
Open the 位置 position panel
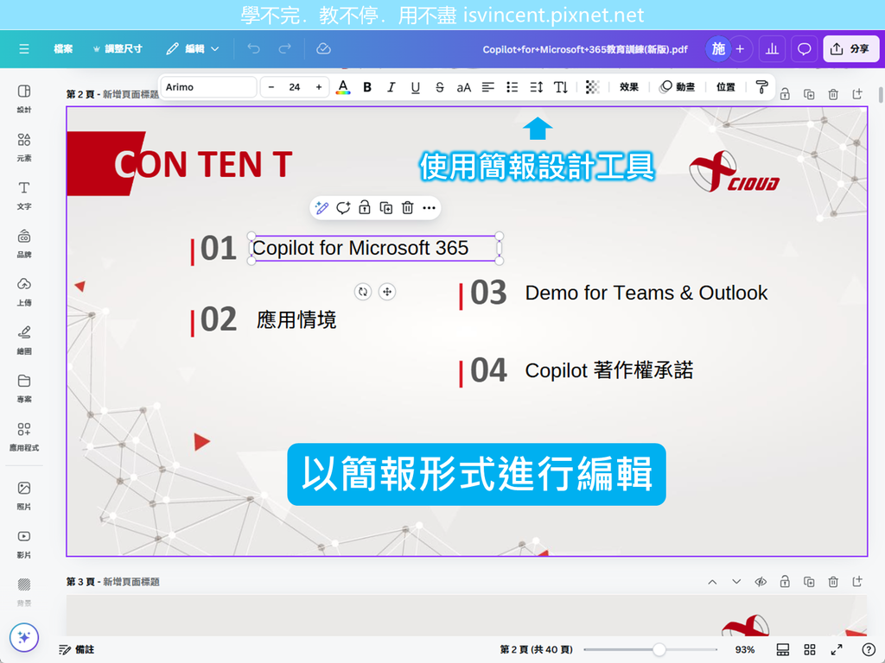point(726,87)
